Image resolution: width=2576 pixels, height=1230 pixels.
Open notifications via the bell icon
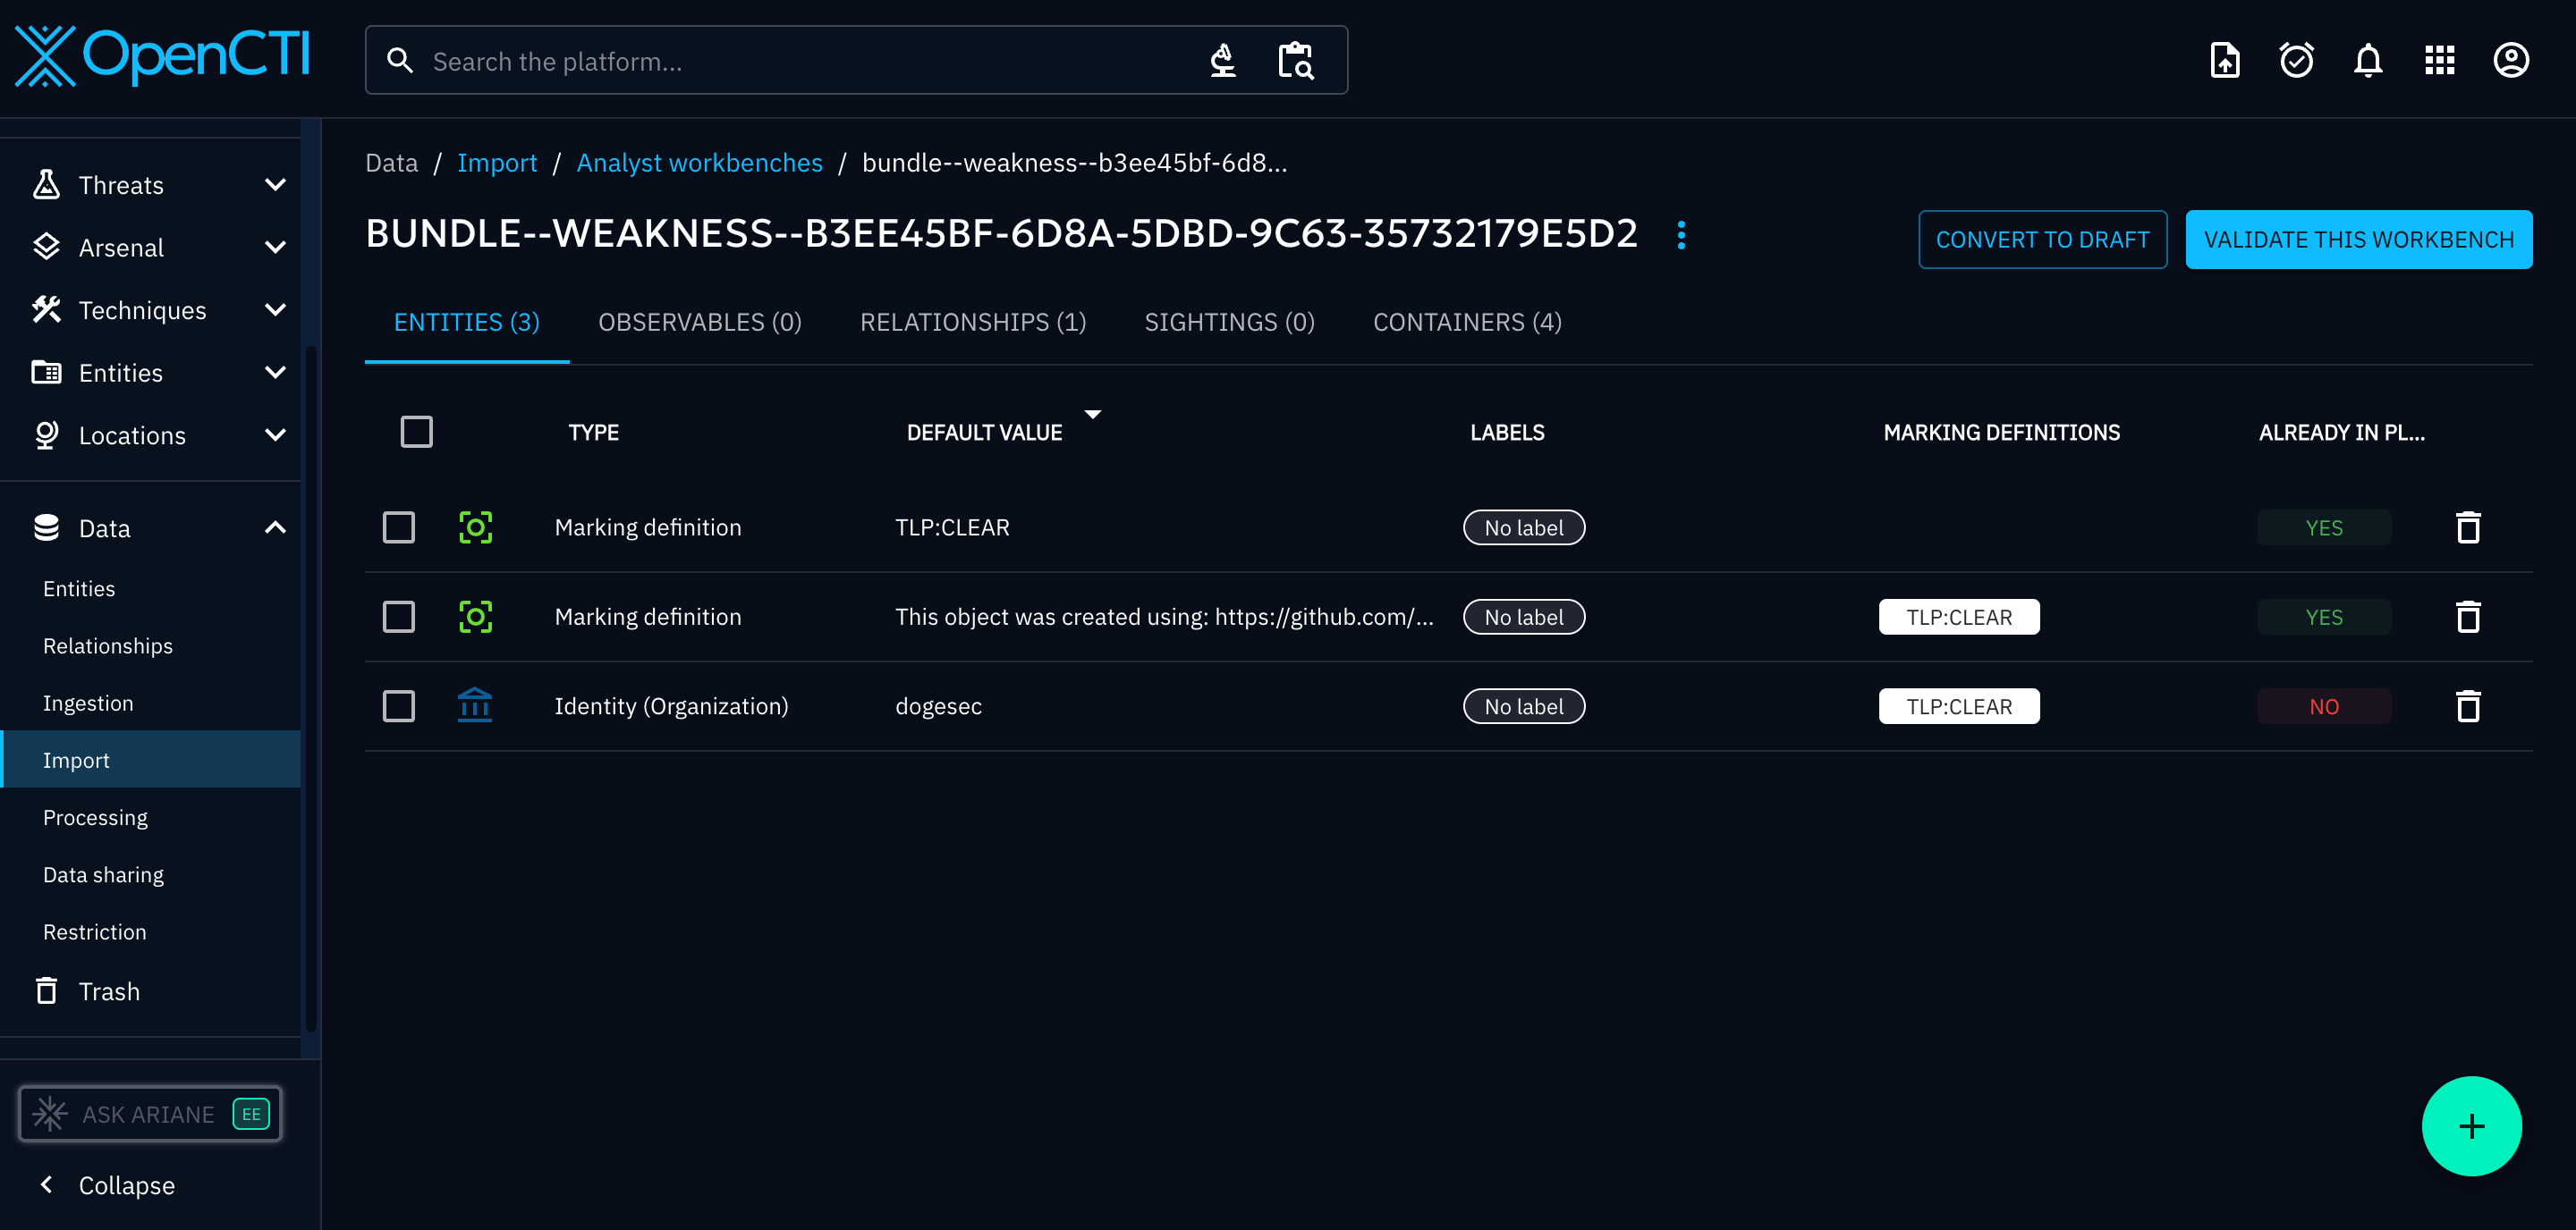[x=2368, y=60]
